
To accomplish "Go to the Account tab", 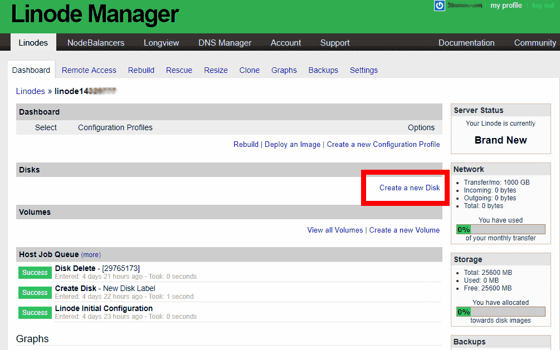I will point(286,42).
